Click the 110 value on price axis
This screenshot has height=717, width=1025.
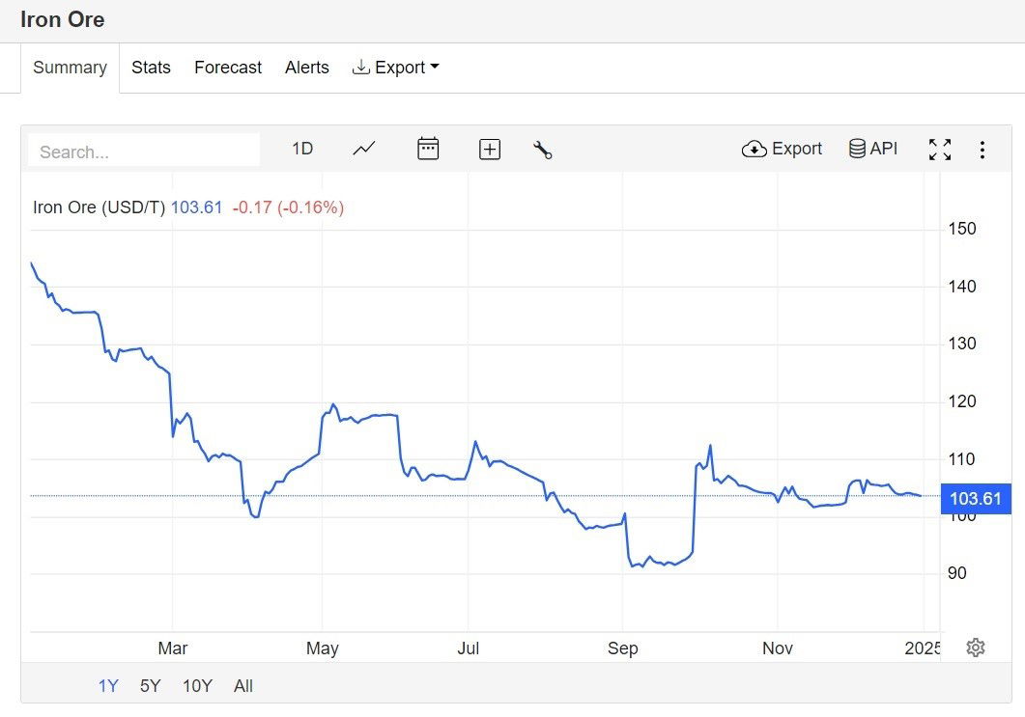[x=961, y=459]
